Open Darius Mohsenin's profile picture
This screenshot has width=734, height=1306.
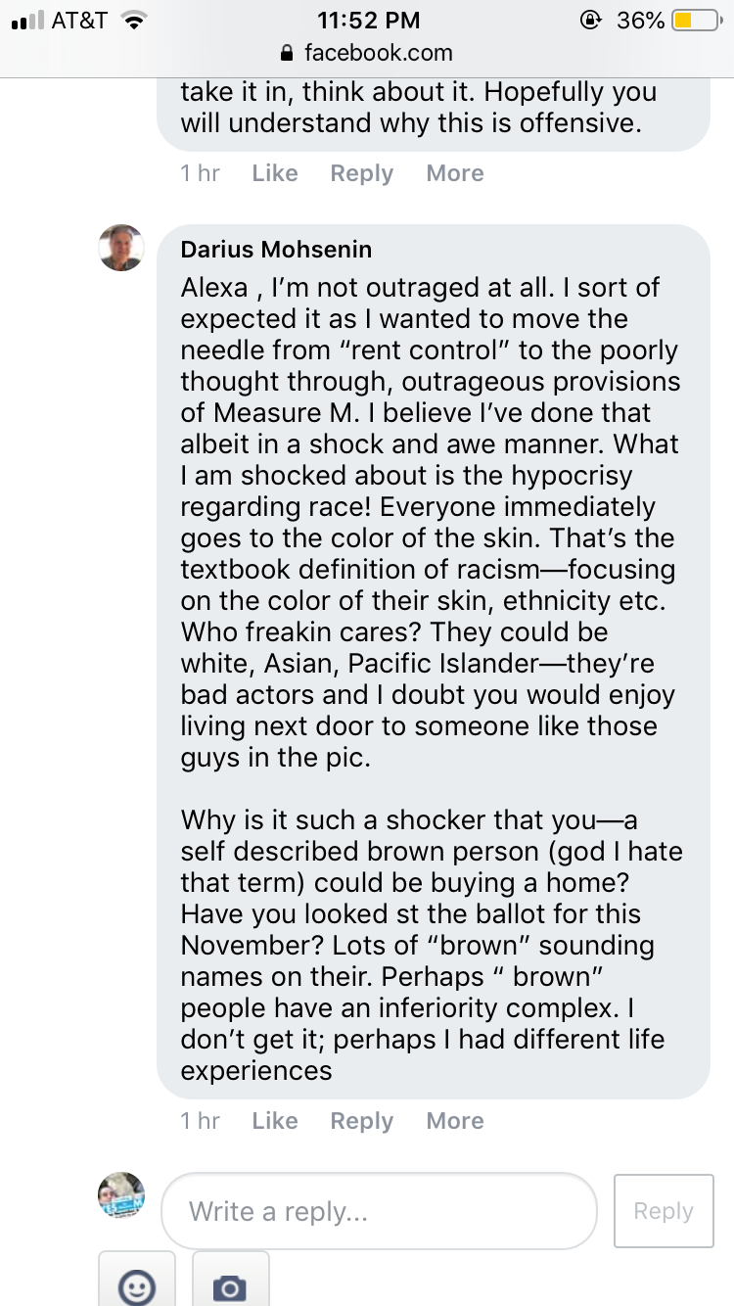tap(122, 248)
